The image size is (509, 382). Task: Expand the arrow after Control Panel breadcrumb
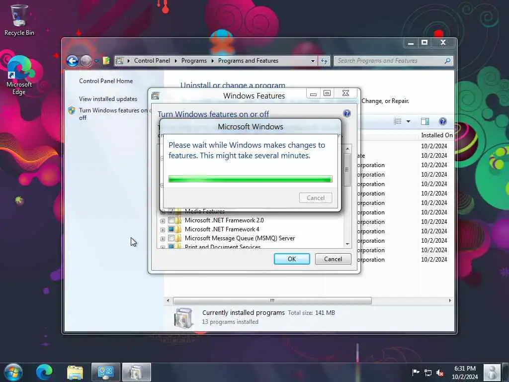(176, 61)
